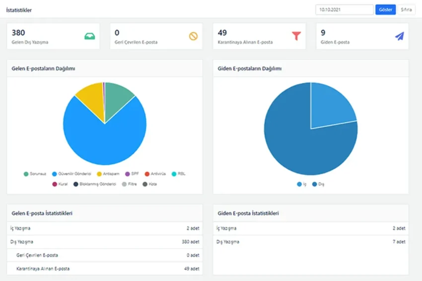422x281 pixels.
Task: Hide the SPF series via legend
Action: tap(132, 174)
